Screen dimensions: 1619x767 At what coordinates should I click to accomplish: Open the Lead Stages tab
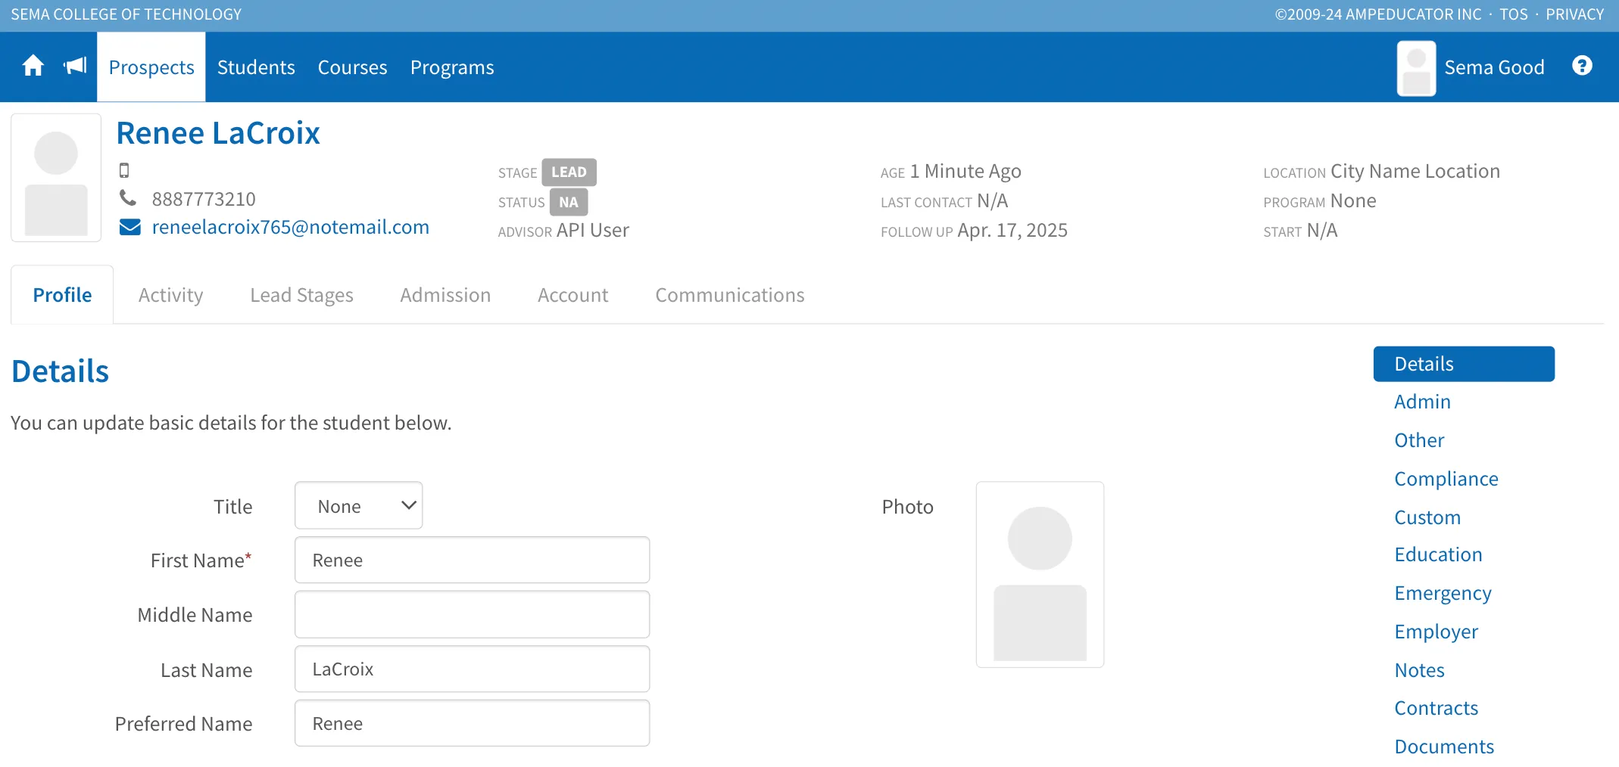point(301,295)
